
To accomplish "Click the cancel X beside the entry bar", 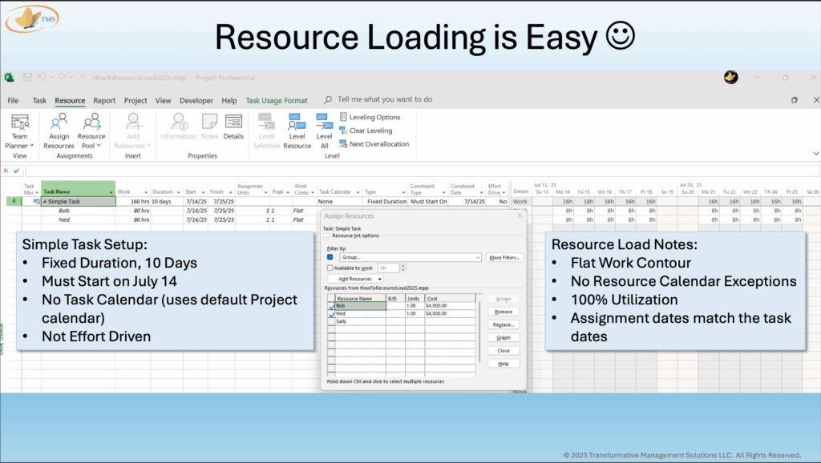I will pyautogui.click(x=6, y=171).
